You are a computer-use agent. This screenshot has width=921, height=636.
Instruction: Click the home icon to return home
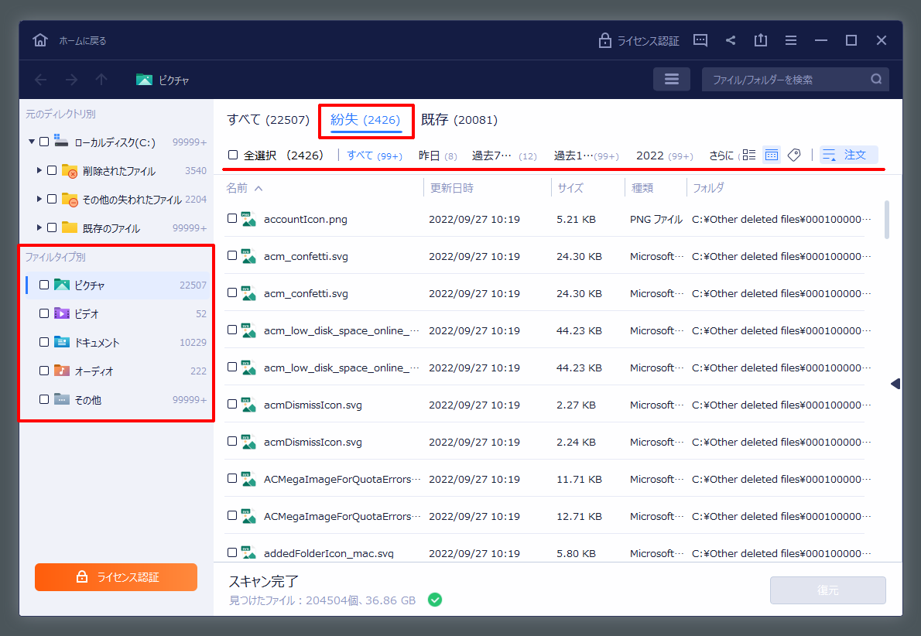pyautogui.click(x=40, y=40)
